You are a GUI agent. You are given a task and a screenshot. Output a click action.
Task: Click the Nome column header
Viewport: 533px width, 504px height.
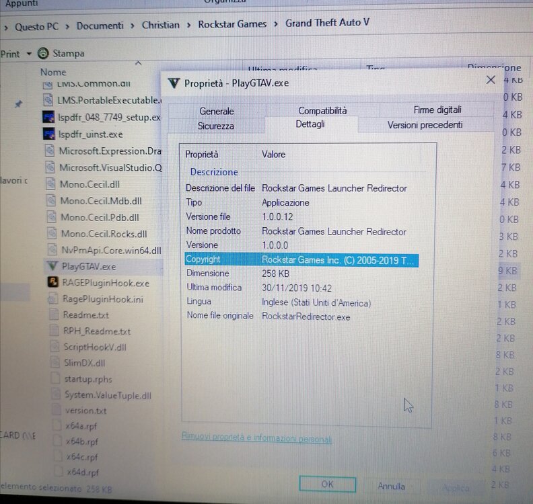[53, 72]
